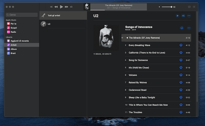This screenshot has width=205, height=126.
Task: Click the U2 artist heading
Action: tap(96, 16)
